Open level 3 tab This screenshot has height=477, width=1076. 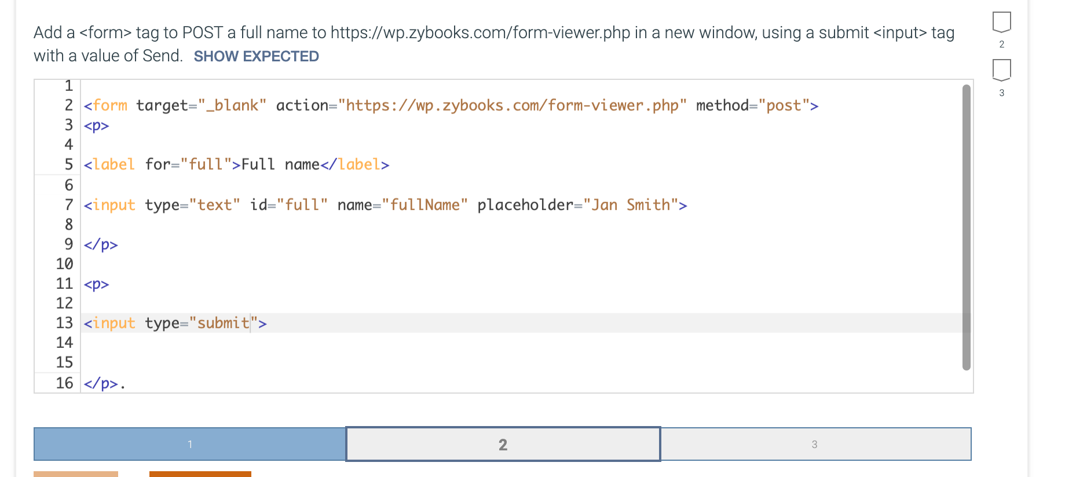click(815, 444)
